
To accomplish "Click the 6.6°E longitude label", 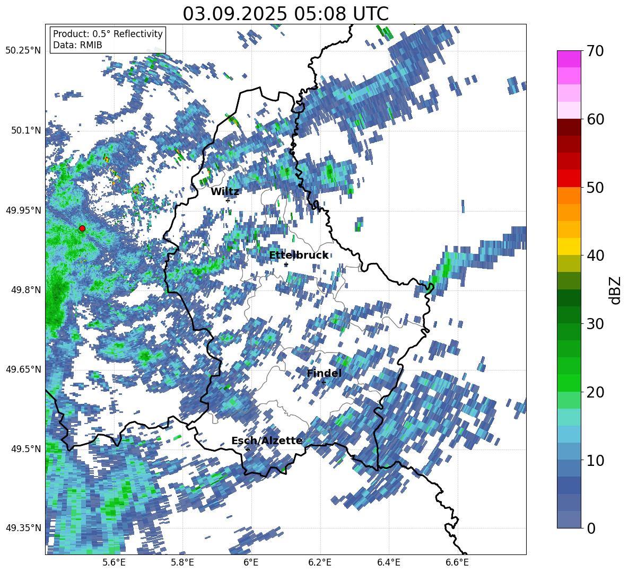I will tap(457, 562).
